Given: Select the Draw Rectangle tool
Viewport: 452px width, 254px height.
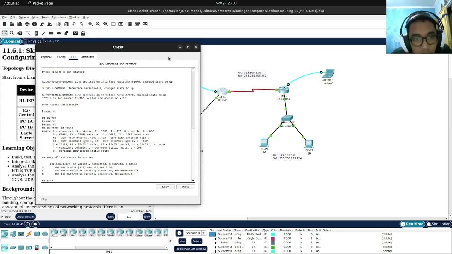Looking at the screenshot, I should 51,33.
